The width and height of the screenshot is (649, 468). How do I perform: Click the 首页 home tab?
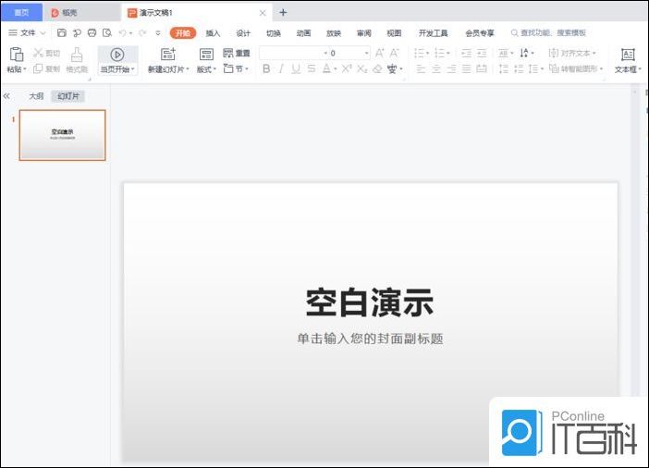pyautogui.click(x=21, y=12)
